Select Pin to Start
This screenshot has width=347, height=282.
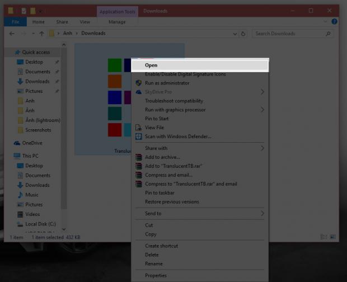click(x=200, y=119)
